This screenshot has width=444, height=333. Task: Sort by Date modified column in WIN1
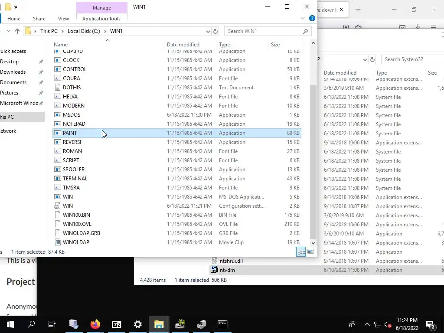click(183, 45)
